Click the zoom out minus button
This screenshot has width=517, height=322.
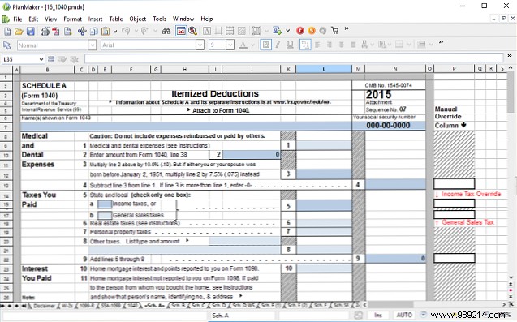[424, 315]
